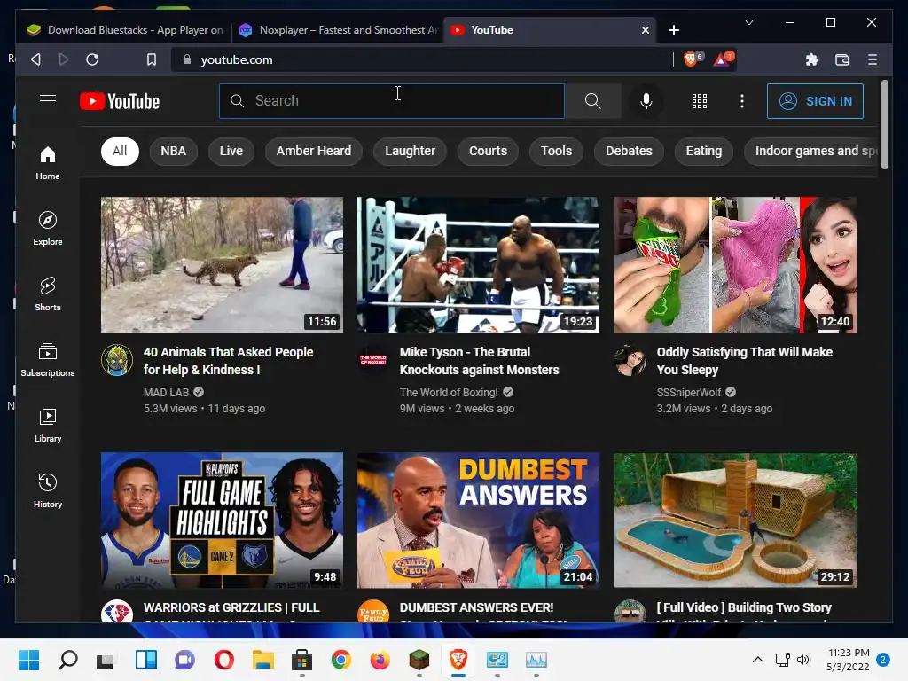This screenshot has height=681, width=908.
Task: Switch to Noxplayer tab
Action: [338, 30]
